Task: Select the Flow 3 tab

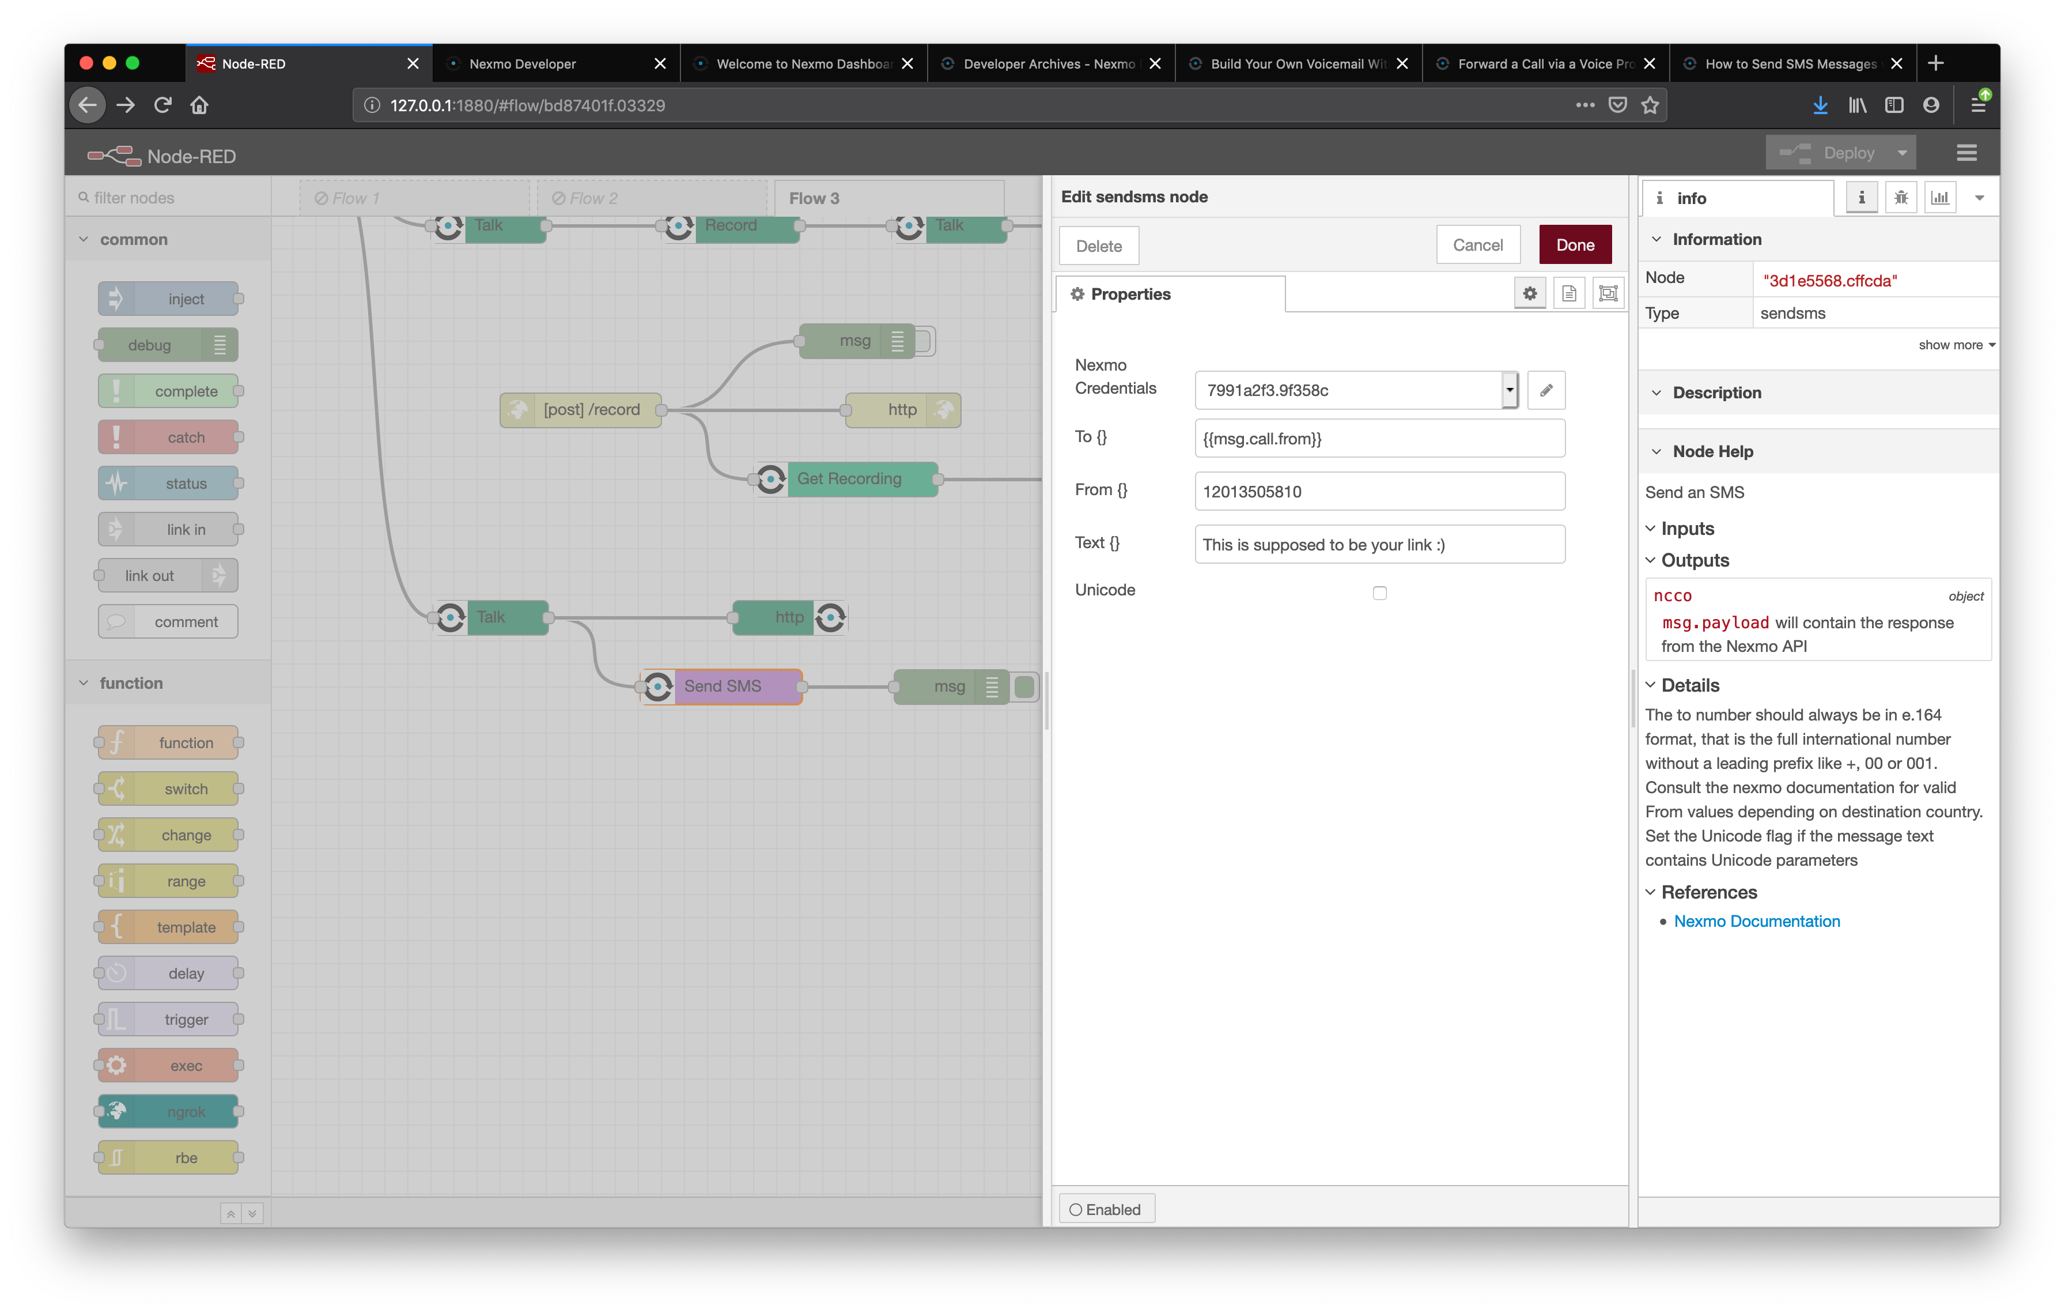Action: [889, 198]
